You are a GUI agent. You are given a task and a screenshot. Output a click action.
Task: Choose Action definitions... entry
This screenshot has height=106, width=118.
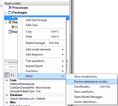(92, 102)
